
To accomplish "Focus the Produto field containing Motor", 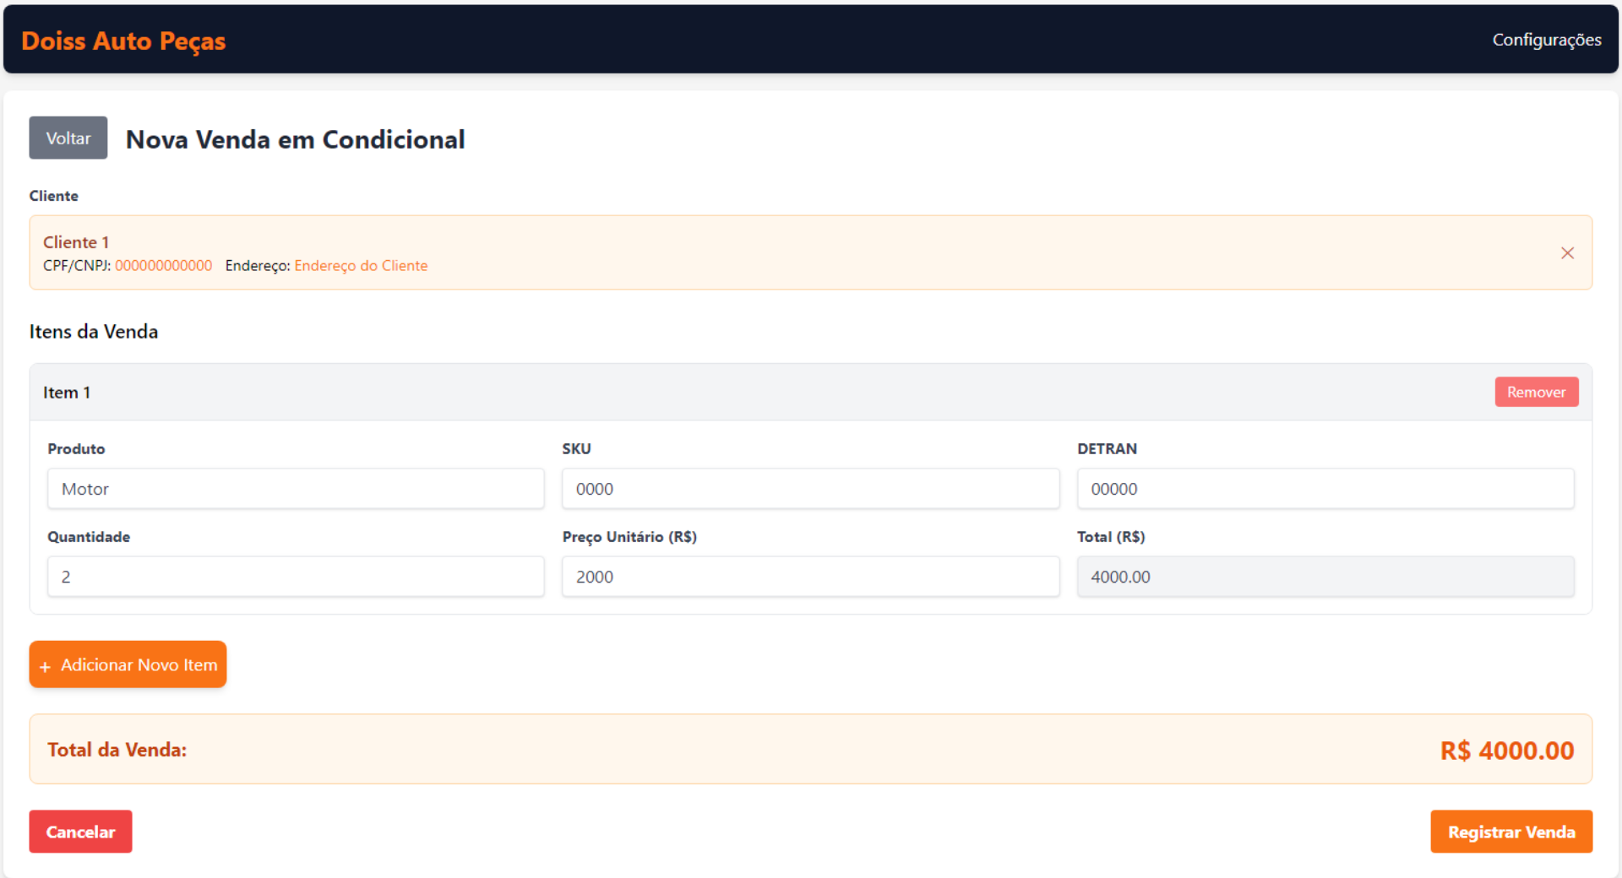I will point(296,489).
